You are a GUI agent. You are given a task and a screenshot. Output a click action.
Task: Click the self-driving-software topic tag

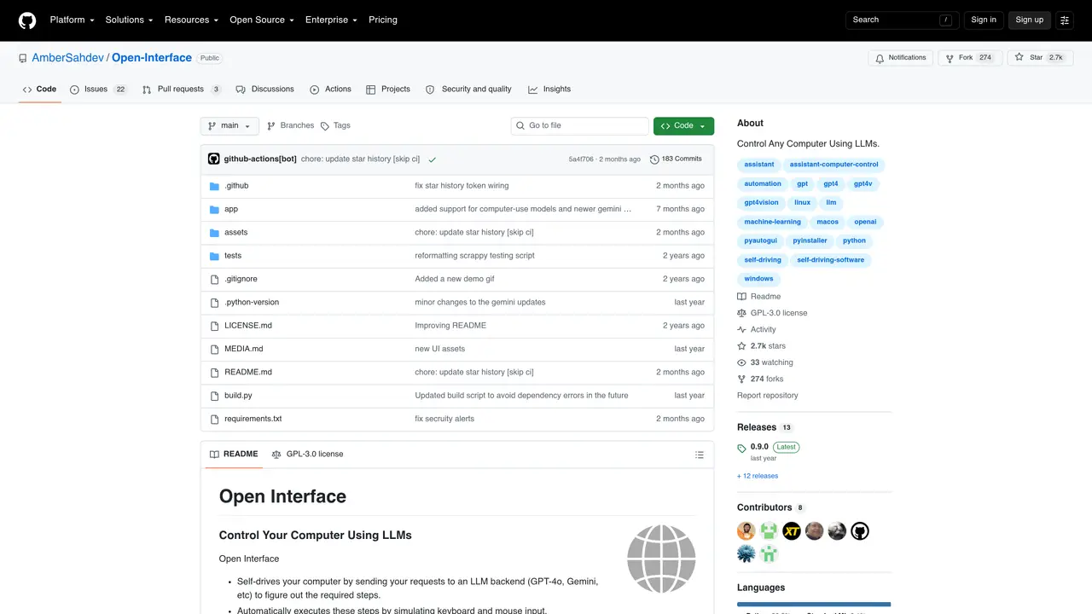point(830,260)
